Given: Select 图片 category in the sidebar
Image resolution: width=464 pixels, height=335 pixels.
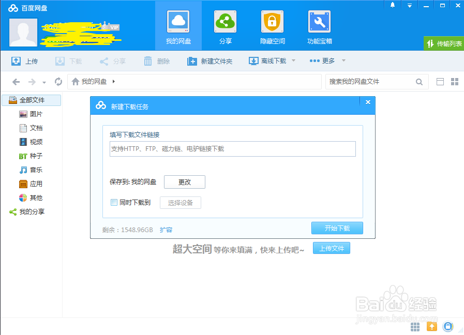Looking at the screenshot, I should 31,114.
